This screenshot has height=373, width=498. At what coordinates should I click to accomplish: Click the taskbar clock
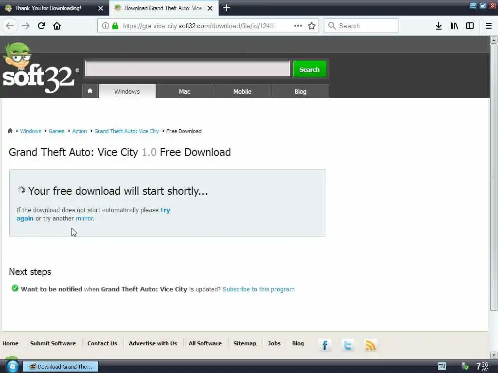pyautogui.click(x=482, y=366)
